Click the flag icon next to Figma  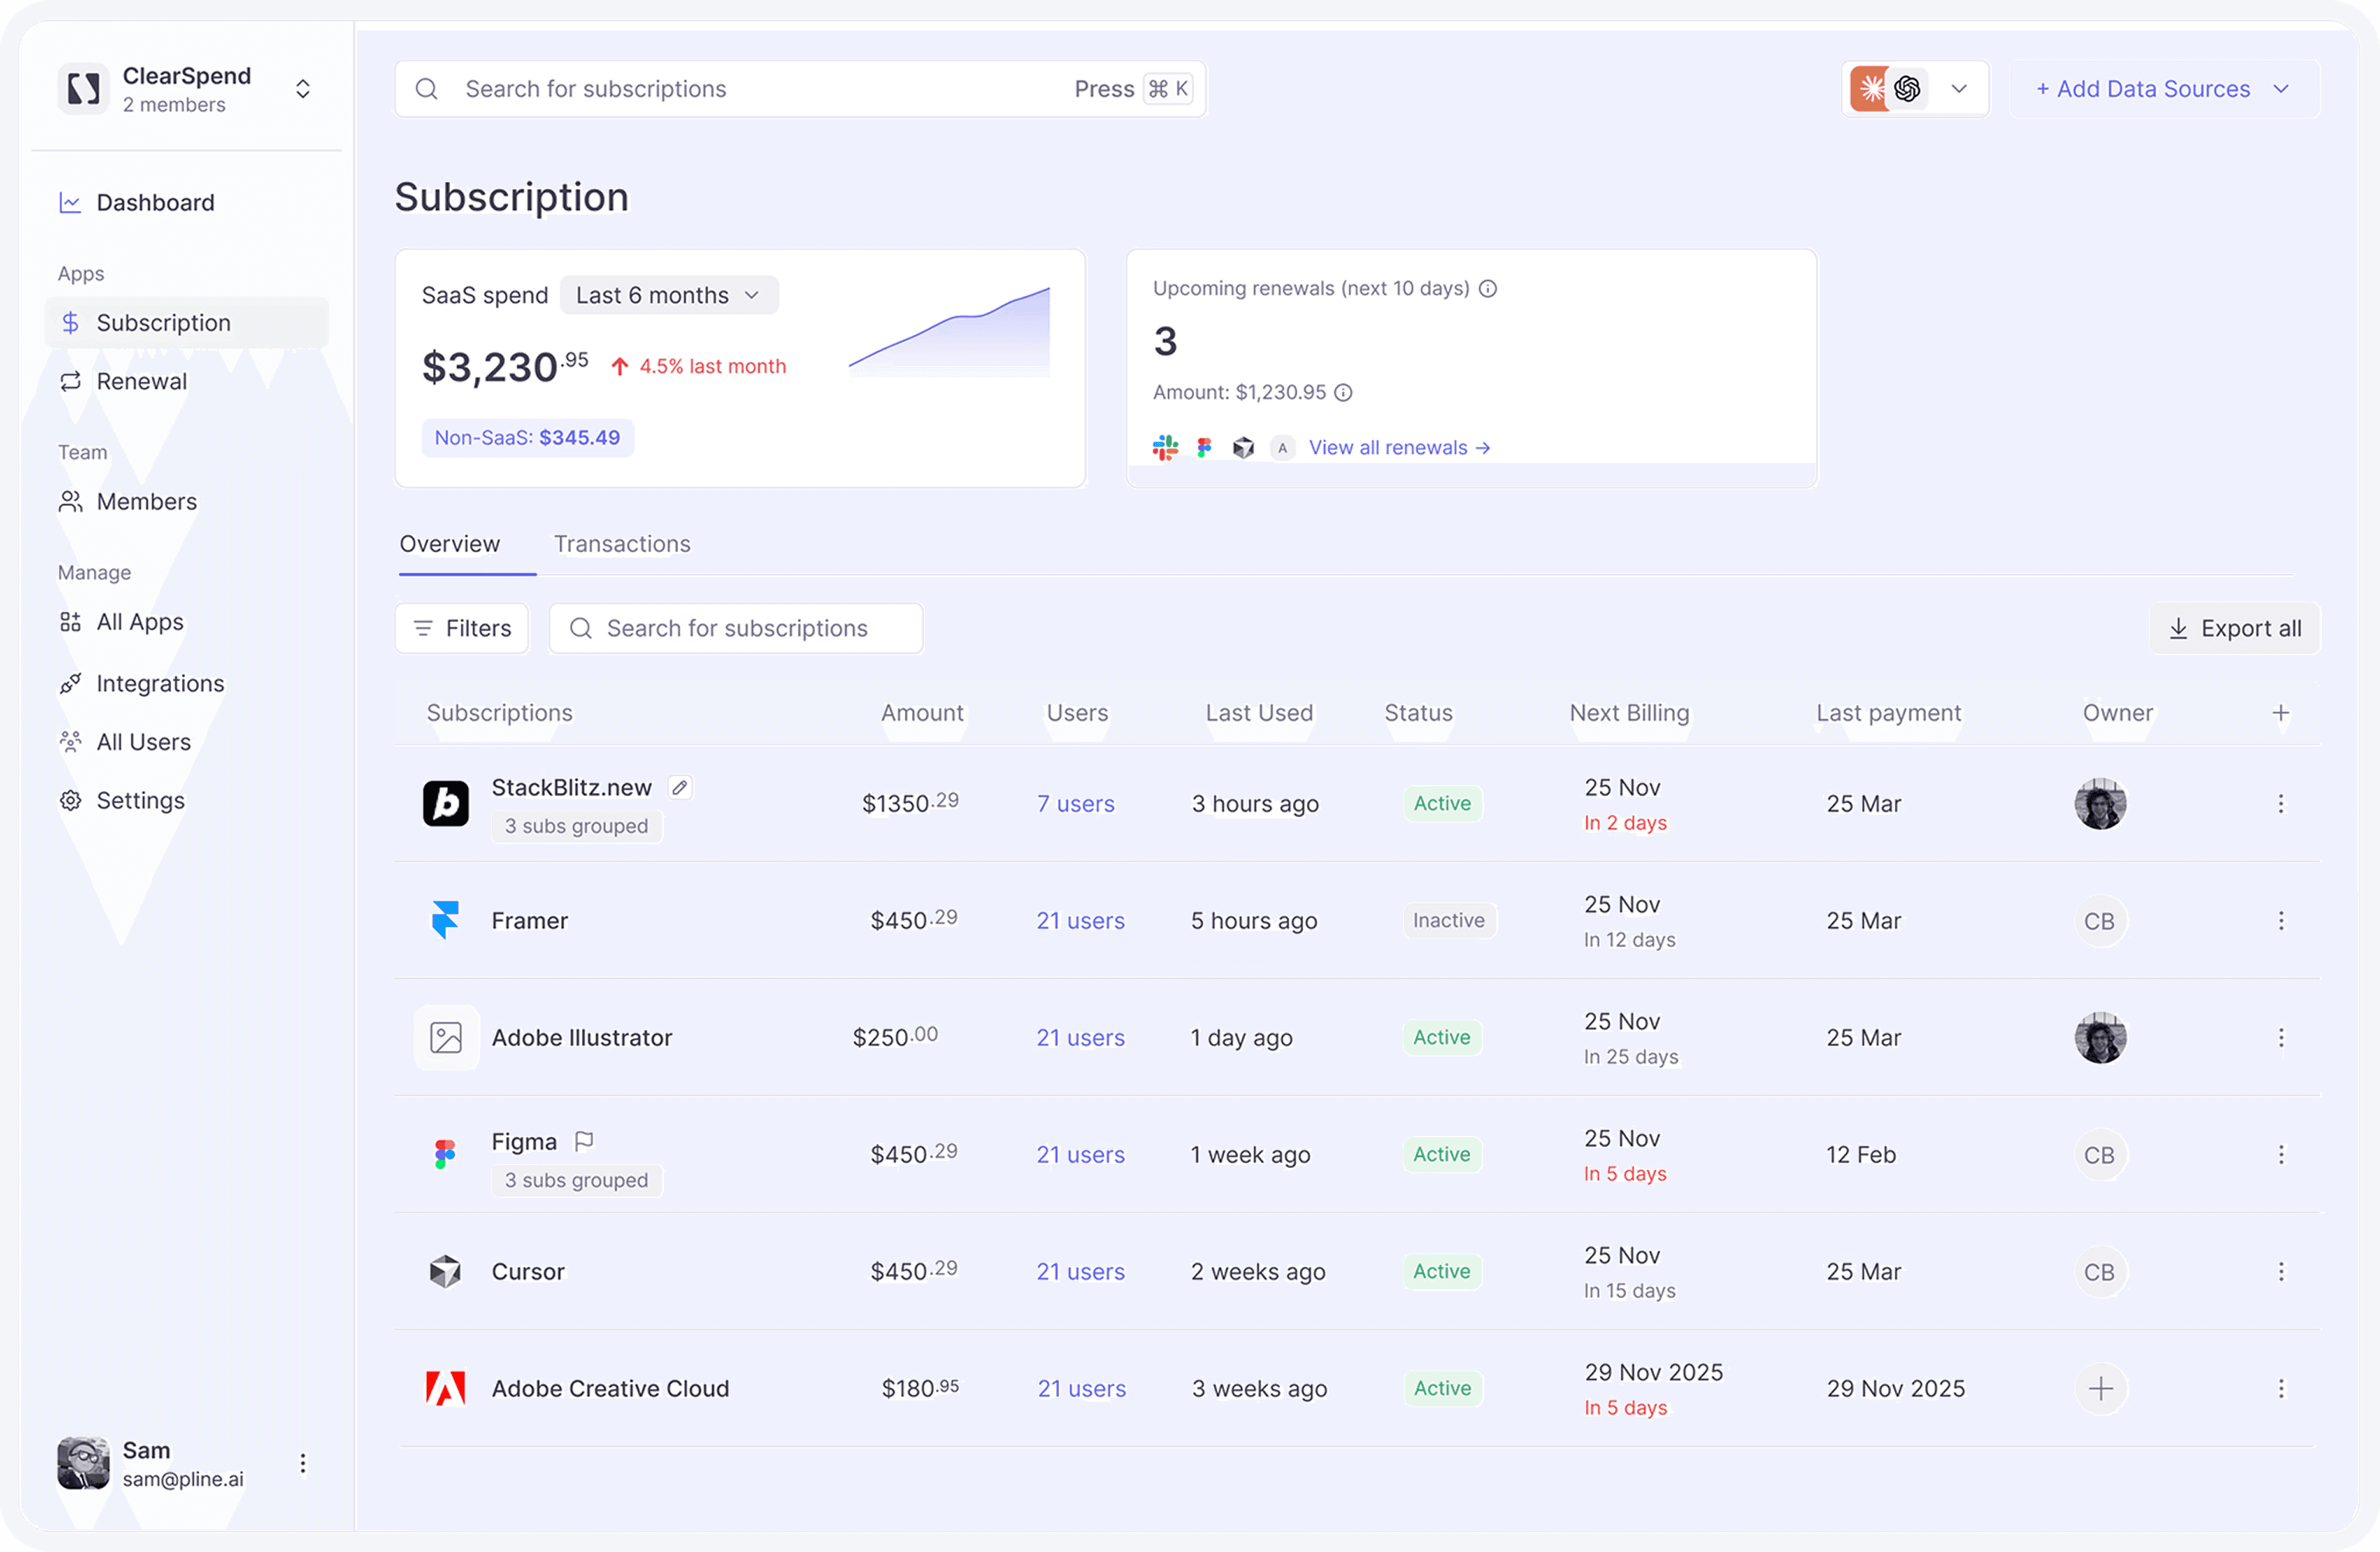584,1142
